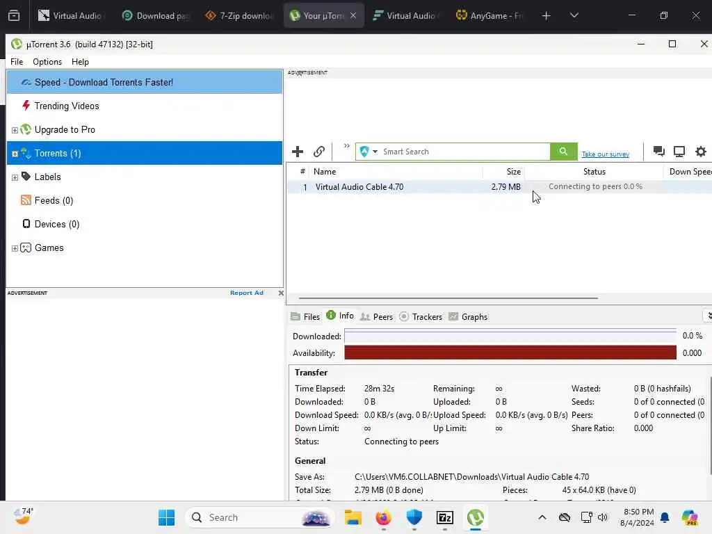Show hidden system tray icons

tap(542, 517)
